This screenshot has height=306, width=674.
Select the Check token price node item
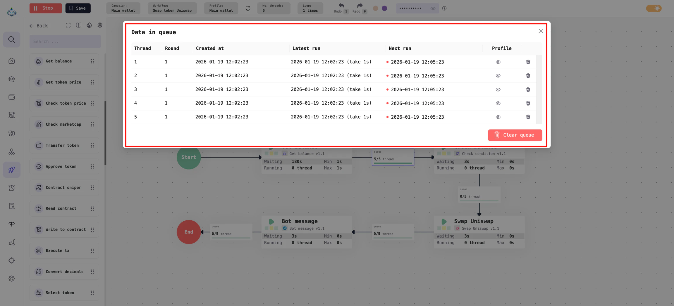64,103
